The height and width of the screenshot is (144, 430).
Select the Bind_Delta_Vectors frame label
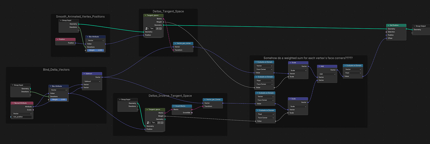(56, 70)
